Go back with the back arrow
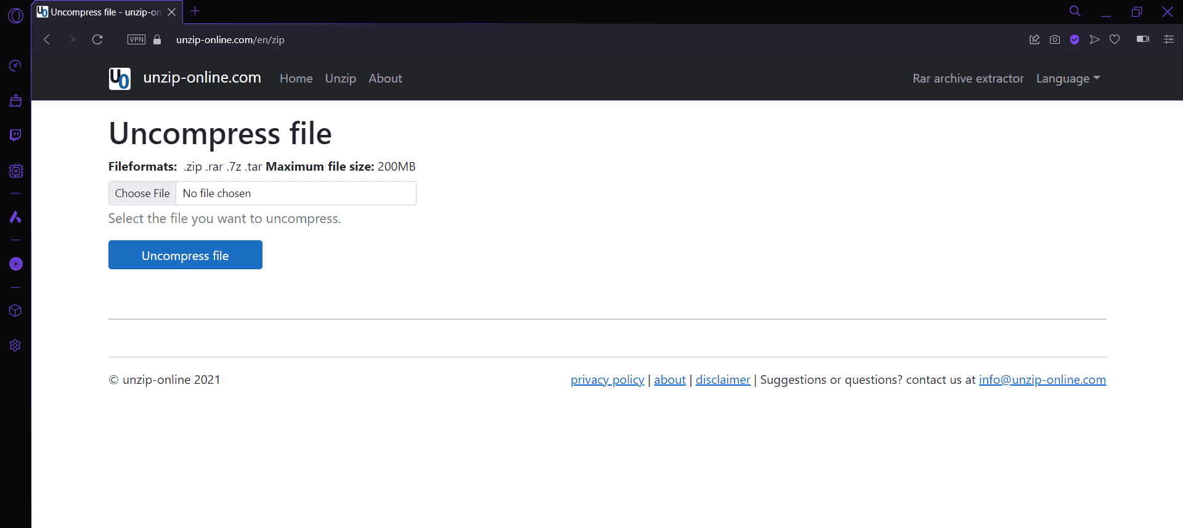 point(47,39)
